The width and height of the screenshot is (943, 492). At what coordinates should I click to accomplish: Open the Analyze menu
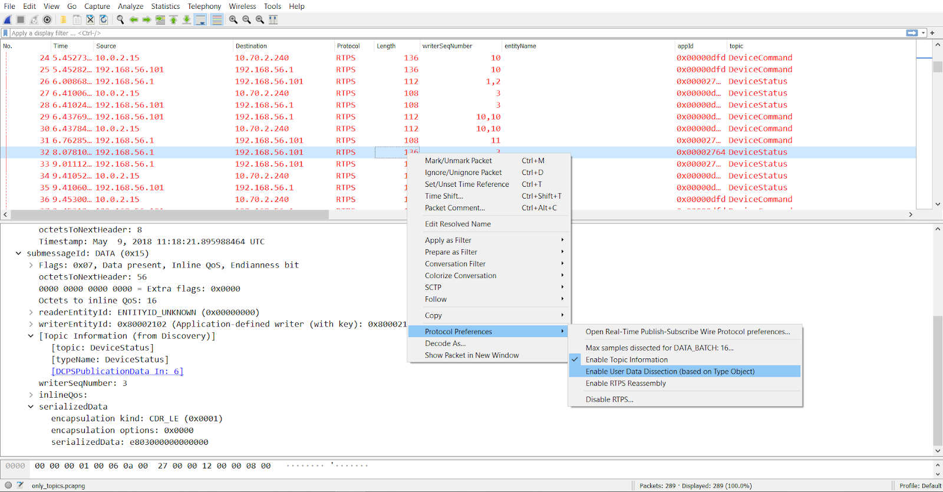click(x=131, y=6)
